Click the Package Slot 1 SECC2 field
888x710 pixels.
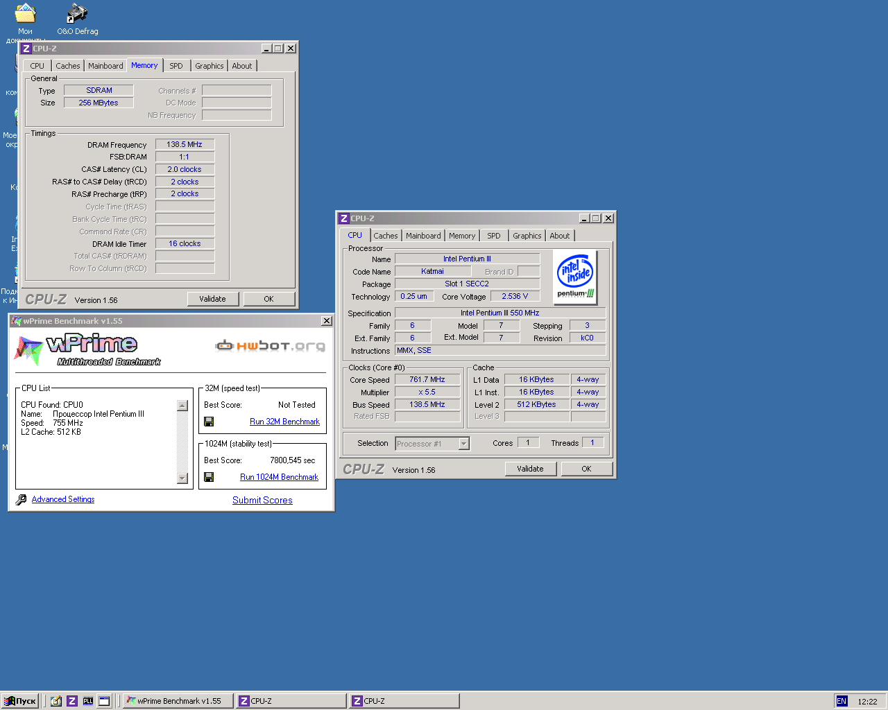(x=467, y=284)
